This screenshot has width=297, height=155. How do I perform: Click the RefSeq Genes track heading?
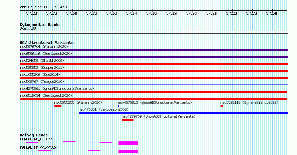[34, 135]
